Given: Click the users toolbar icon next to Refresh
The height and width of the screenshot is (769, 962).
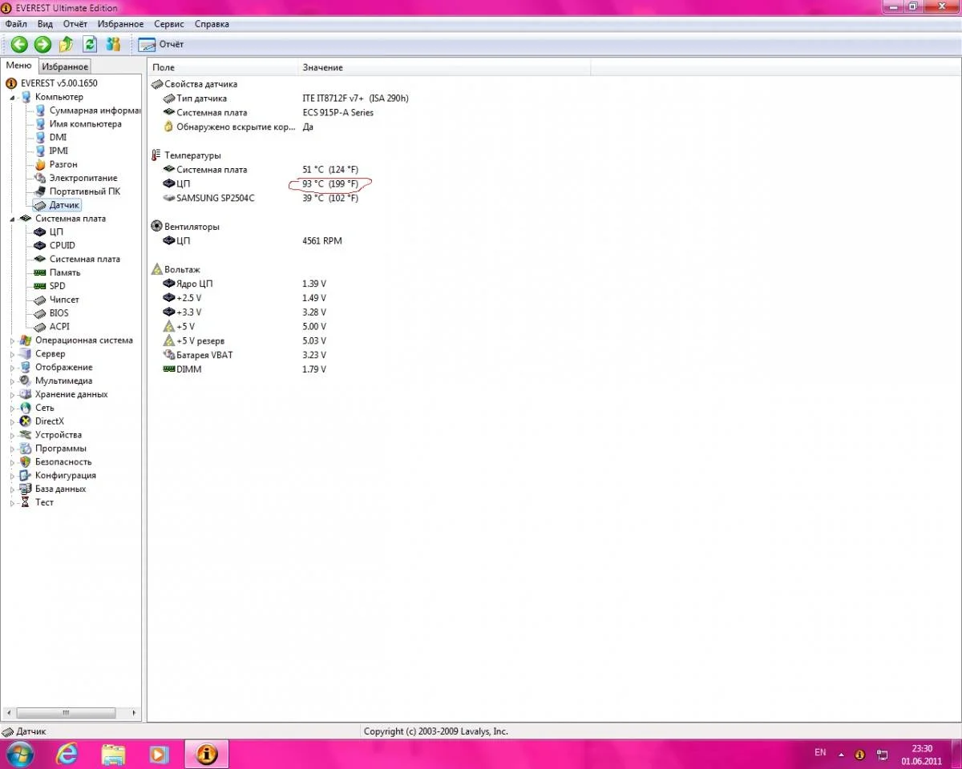Looking at the screenshot, I should [x=113, y=44].
